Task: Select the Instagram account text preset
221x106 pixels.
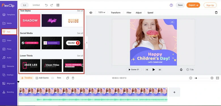Action: pyautogui.click(x=52, y=43)
